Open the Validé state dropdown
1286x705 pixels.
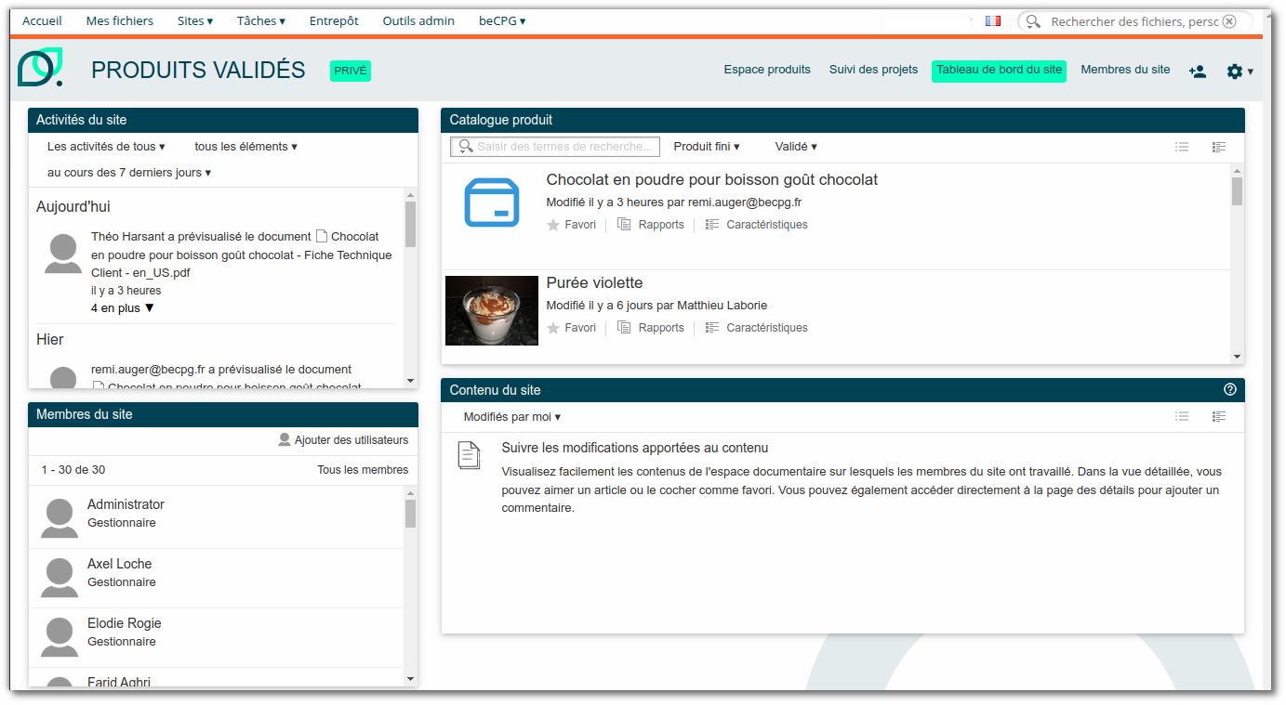click(x=795, y=146)
